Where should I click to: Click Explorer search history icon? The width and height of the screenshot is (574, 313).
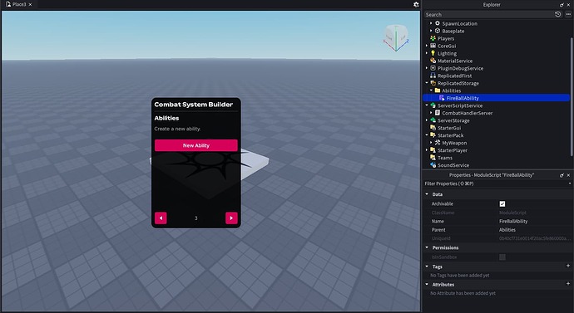pyautogui.click(x=558, y=14)
